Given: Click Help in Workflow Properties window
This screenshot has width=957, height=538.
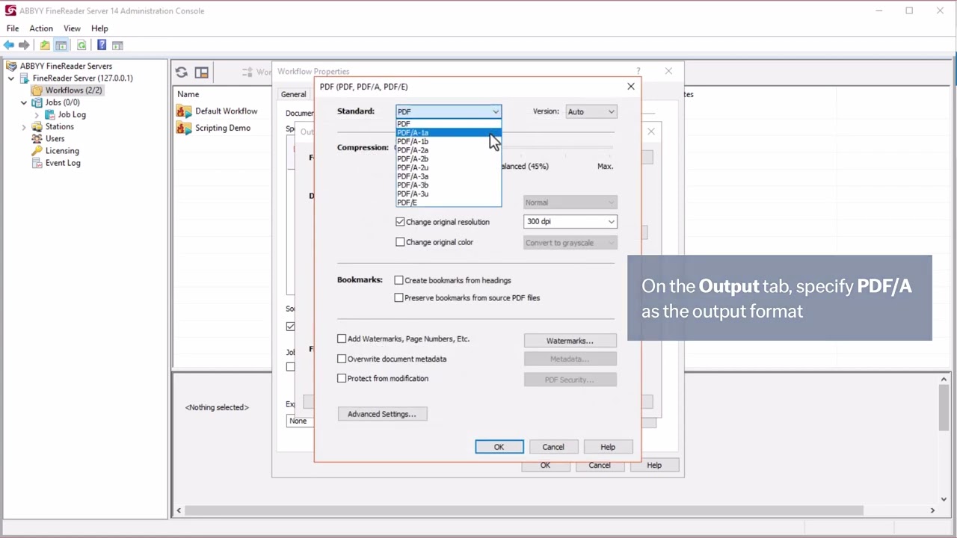Looking at the screenshot, I should 654,465.
